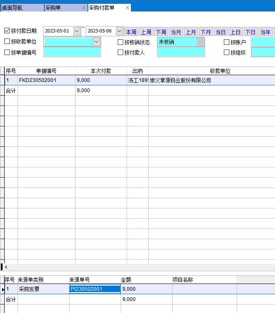Switch to the 采购单 tab

pos(62,8)
